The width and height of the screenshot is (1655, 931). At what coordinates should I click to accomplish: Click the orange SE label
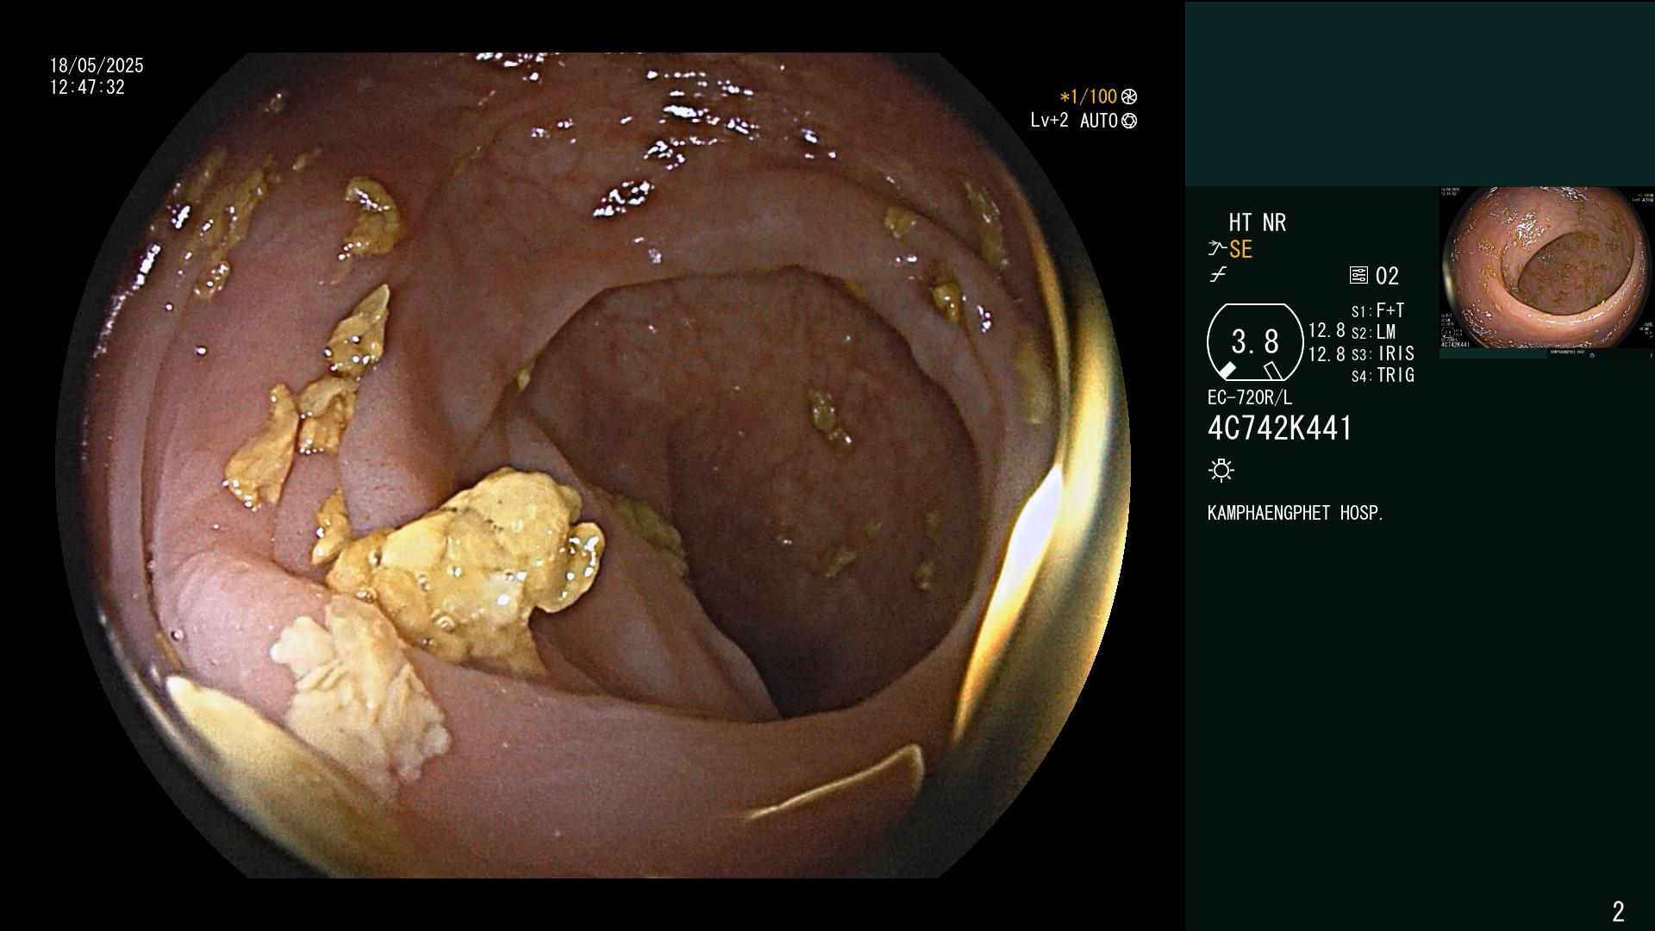click(1240, 249)
